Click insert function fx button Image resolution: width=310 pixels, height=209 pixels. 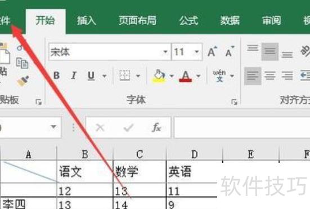(156, 127)
